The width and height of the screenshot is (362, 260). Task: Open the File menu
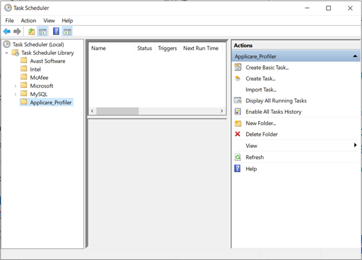click(x=10, y=20)
